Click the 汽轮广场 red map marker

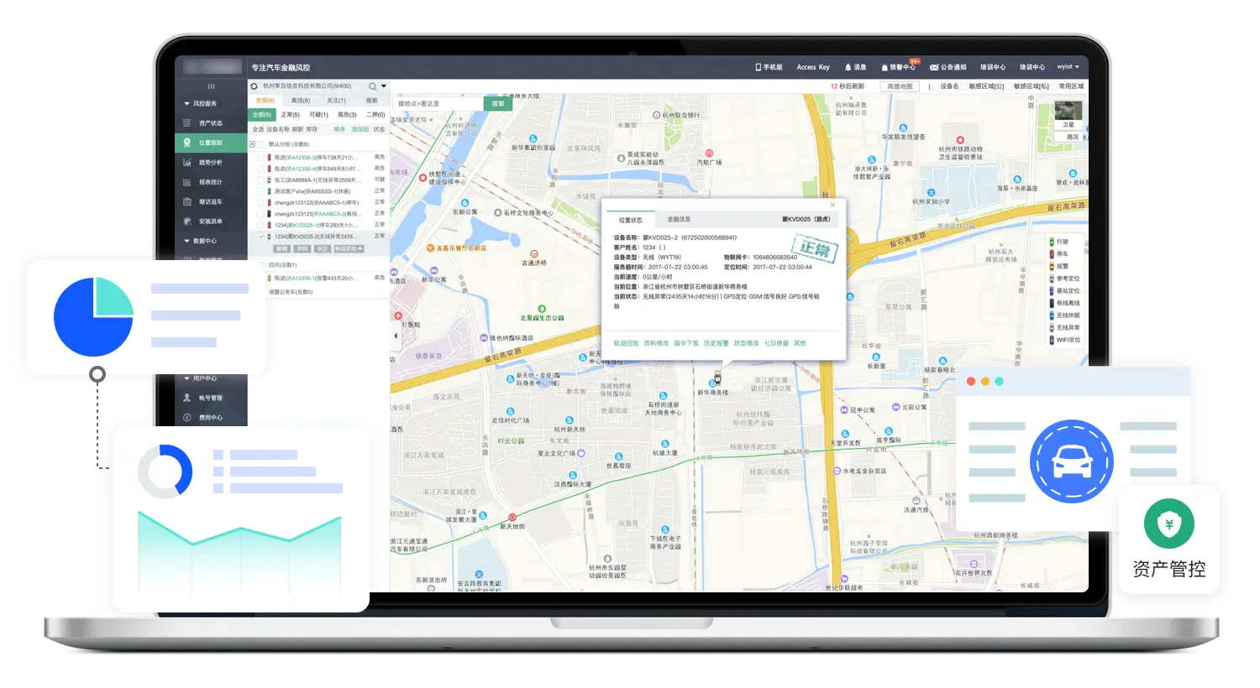[709, 154]
